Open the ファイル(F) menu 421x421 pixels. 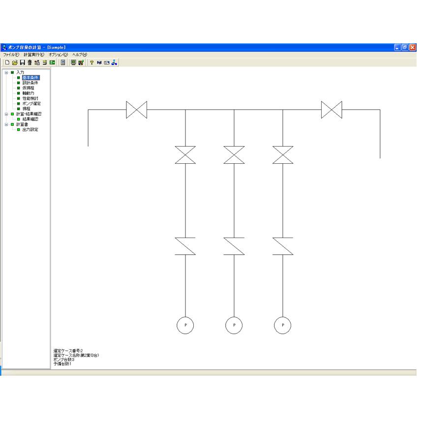[x=11, y=55]
